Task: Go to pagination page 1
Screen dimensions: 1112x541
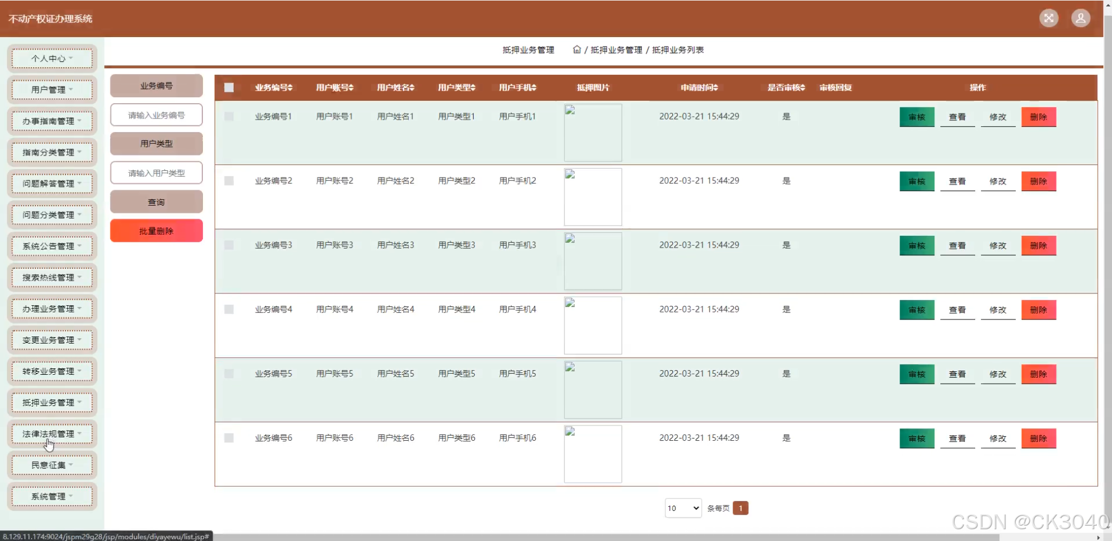Action: [x=740, y=508]
